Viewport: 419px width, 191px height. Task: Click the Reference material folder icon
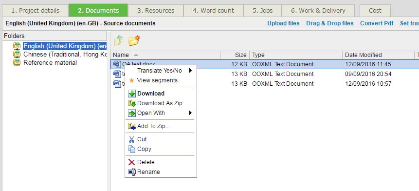(x=17, y=62)
